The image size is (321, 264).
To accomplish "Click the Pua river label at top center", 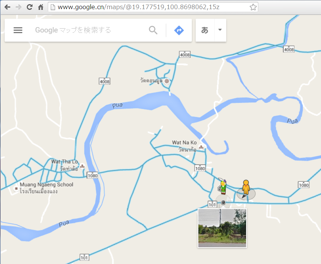I will coord(117,105).
